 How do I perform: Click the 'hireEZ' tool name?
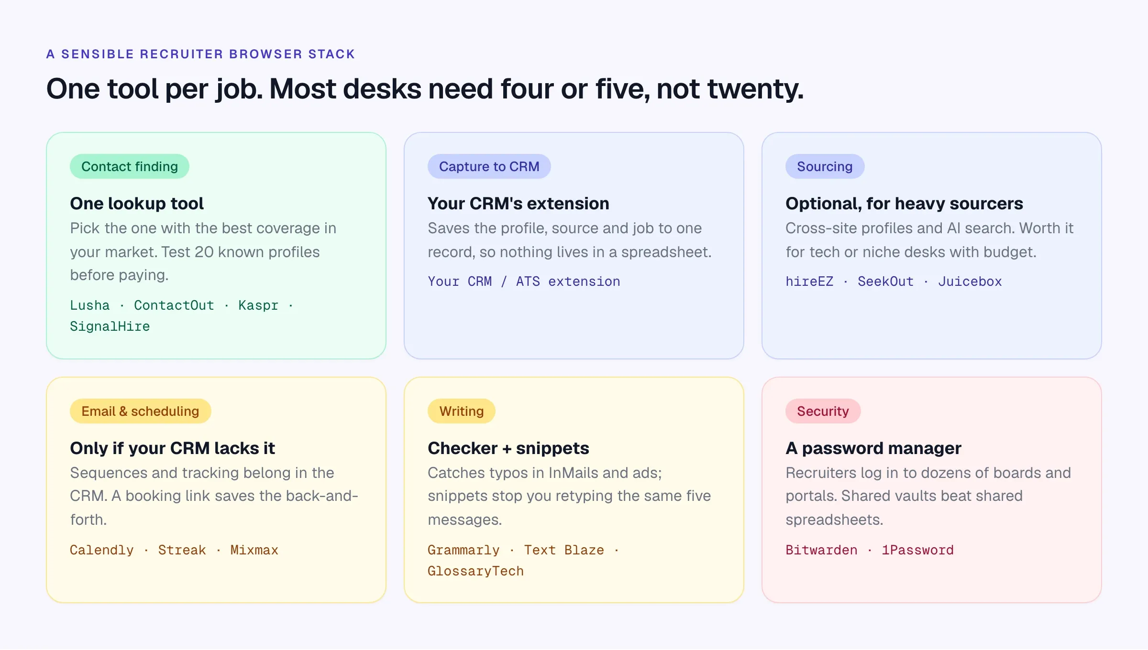809,282
